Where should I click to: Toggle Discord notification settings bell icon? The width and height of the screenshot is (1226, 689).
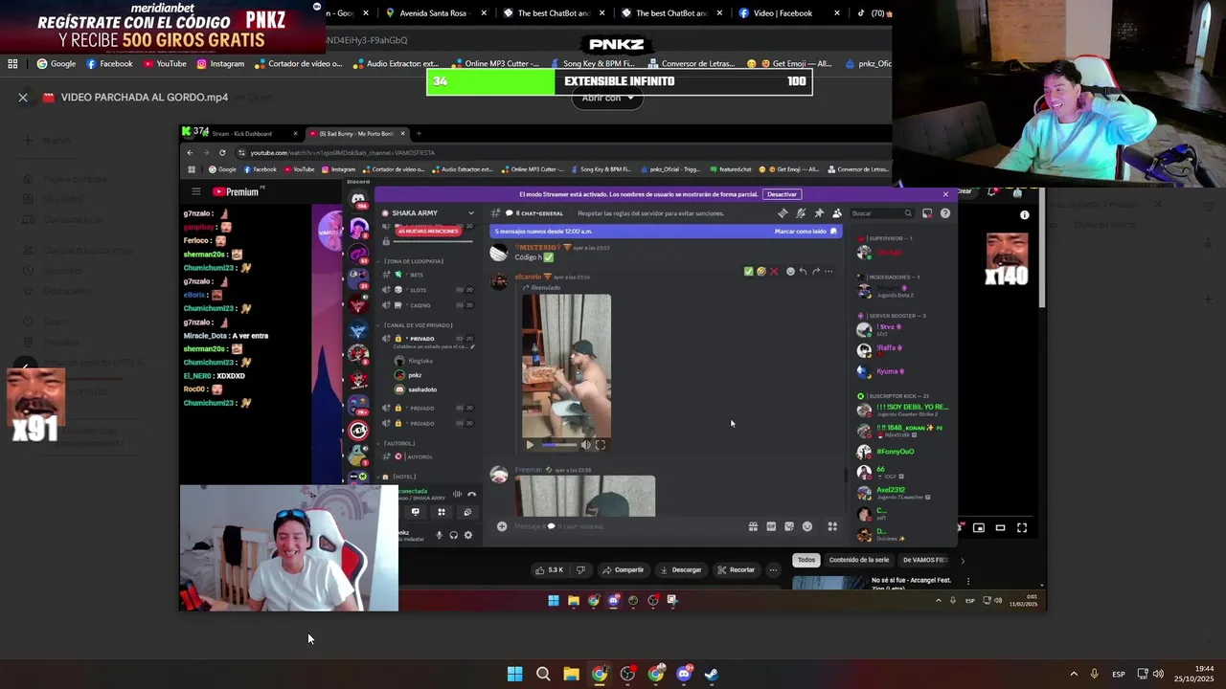point(801,213)
